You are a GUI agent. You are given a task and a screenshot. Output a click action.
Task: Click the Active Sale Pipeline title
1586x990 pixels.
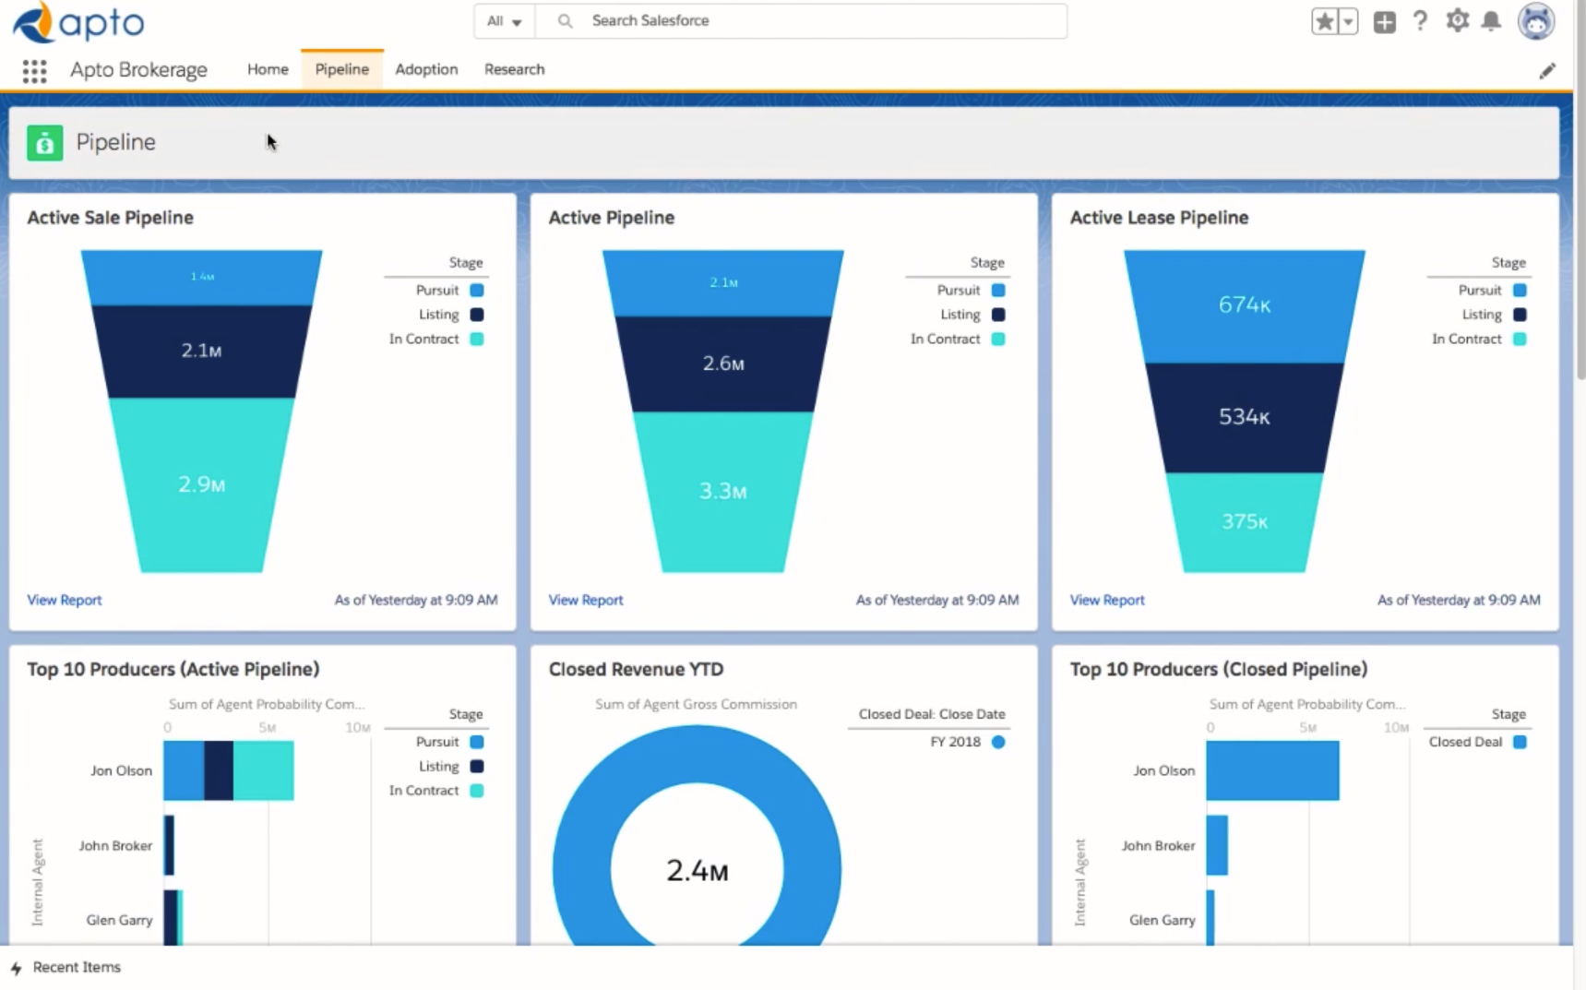[x=110, y=218]
